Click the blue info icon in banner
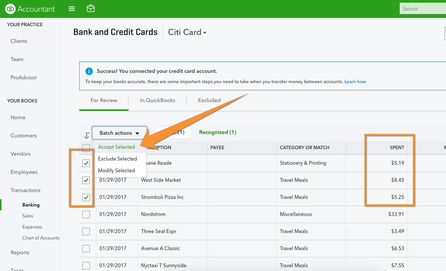446x271 pixels. pyautogui.click(x=89, y=71)
